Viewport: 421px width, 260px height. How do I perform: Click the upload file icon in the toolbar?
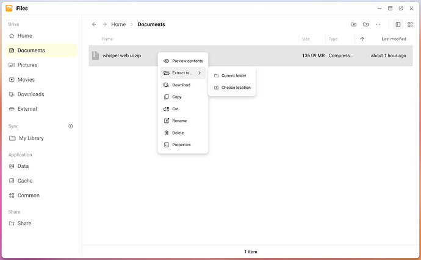[354, 24]
